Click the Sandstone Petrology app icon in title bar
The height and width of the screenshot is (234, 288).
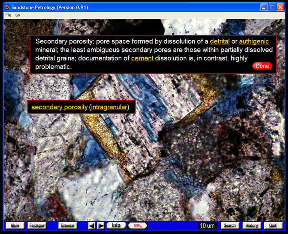click(x=7, y=7)
